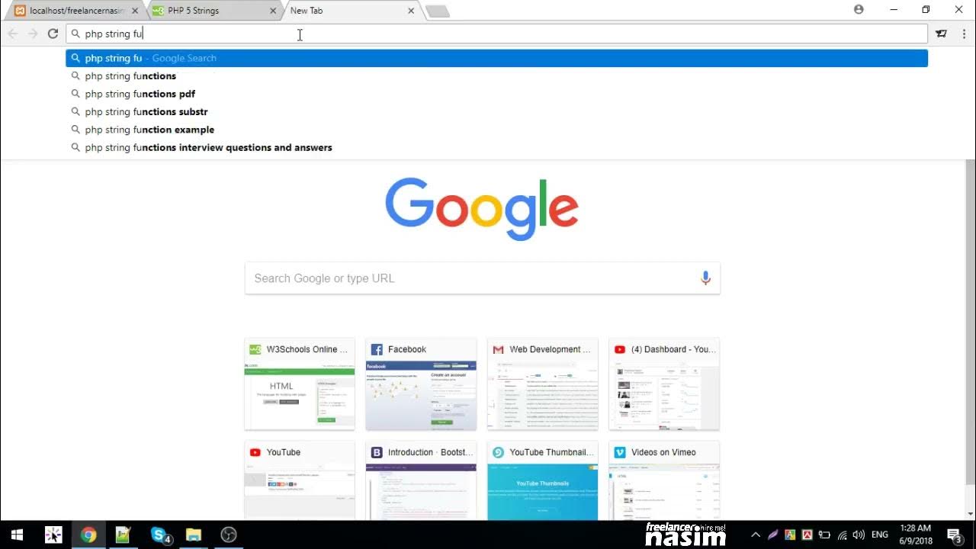Click the Bootstrap favicon on Introduction tile
The width and height of the screenshot is (976, 549).
coord(377,452)
